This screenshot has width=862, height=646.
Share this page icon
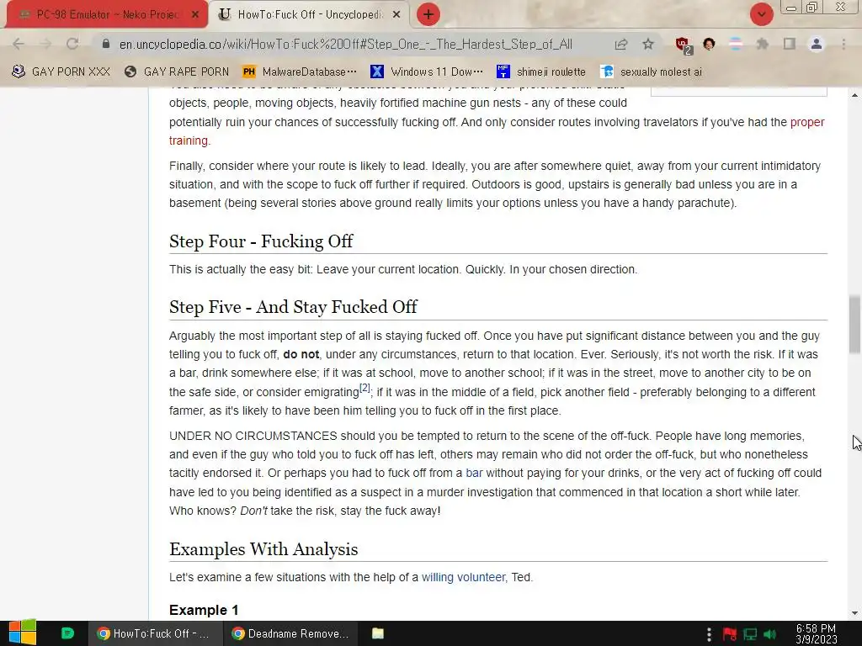621,44
